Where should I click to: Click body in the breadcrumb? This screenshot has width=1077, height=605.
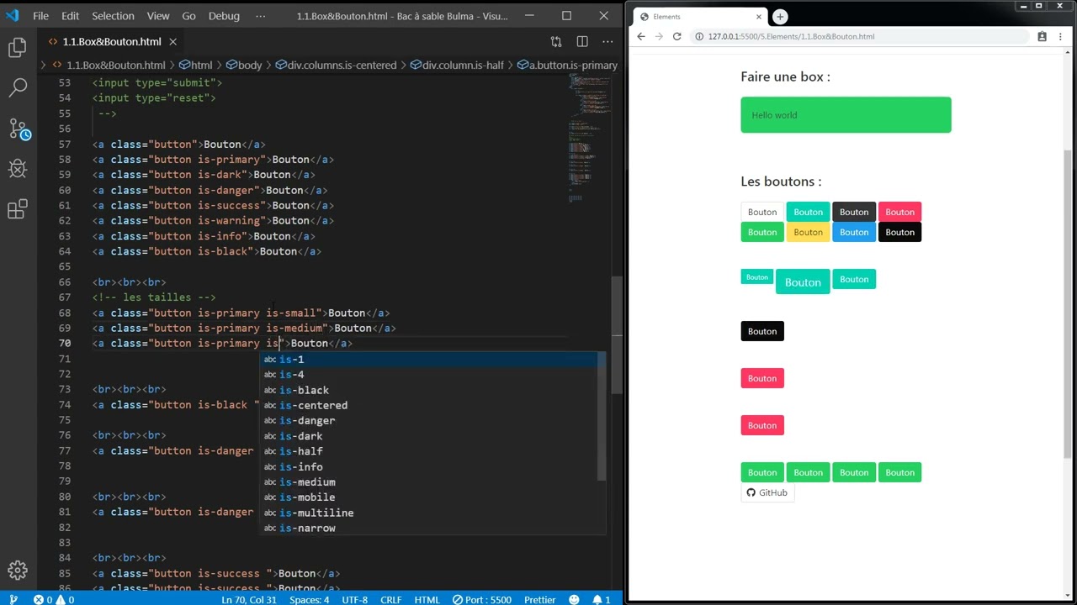point(249,65)
